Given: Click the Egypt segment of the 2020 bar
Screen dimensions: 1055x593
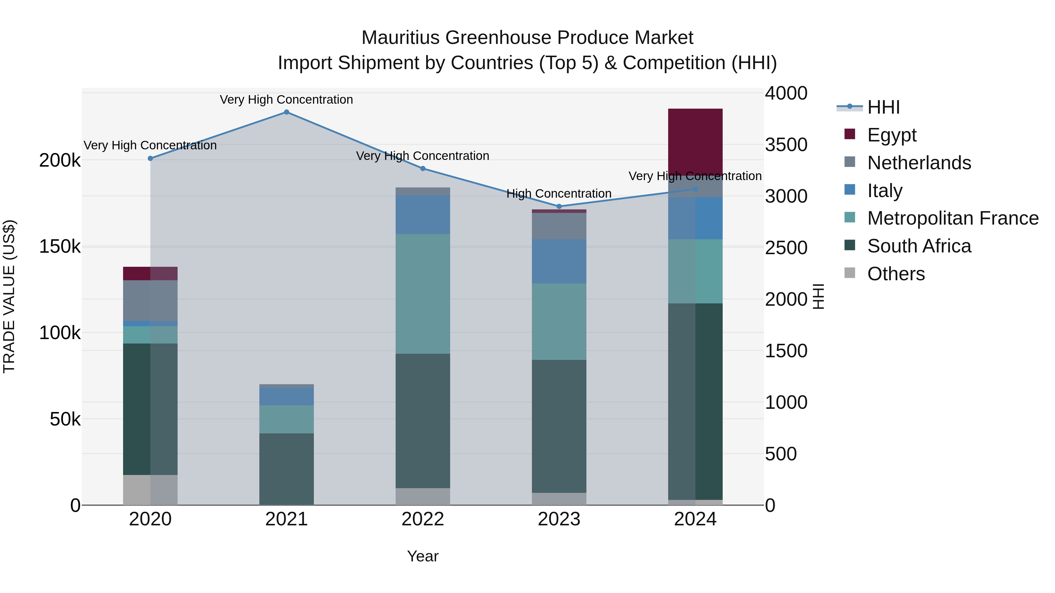Looking at the screenshot, I should pos(150,274).
